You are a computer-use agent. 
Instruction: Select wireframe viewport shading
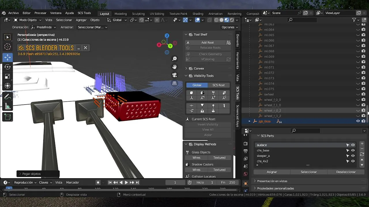(x=216, y=20)
